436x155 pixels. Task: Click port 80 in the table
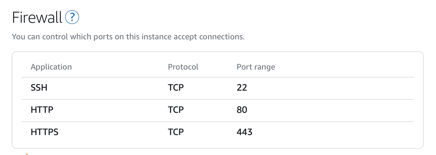242,110
